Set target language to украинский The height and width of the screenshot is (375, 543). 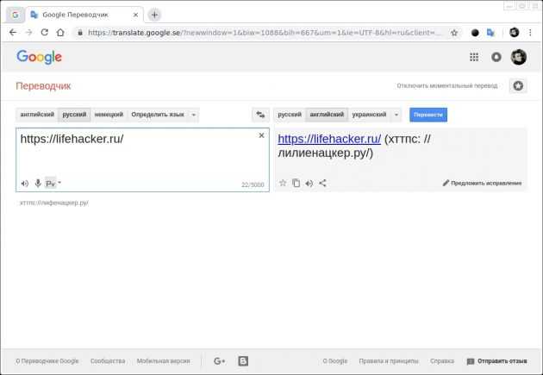369,115
